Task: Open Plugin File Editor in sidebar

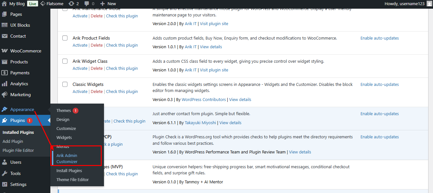Action: [18, 150]
